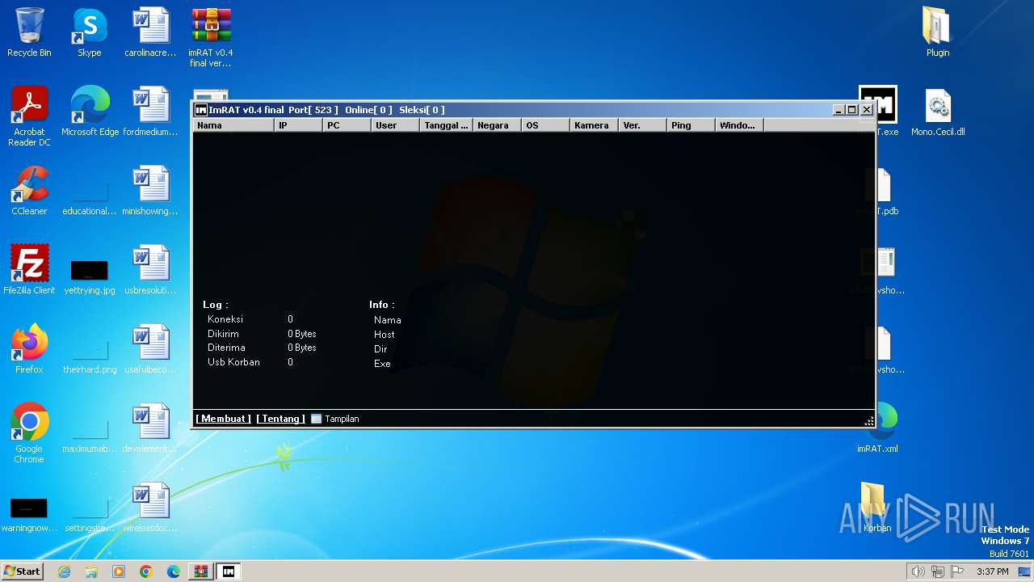Viewport: 1034px width, 582px height.
Task: Click the Dikirim log label
Action: pyautogui.click(x=223, y=334)
